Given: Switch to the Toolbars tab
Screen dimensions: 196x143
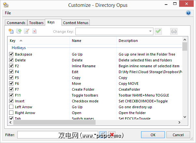Looking at the screenshot, I should (36, 23).
